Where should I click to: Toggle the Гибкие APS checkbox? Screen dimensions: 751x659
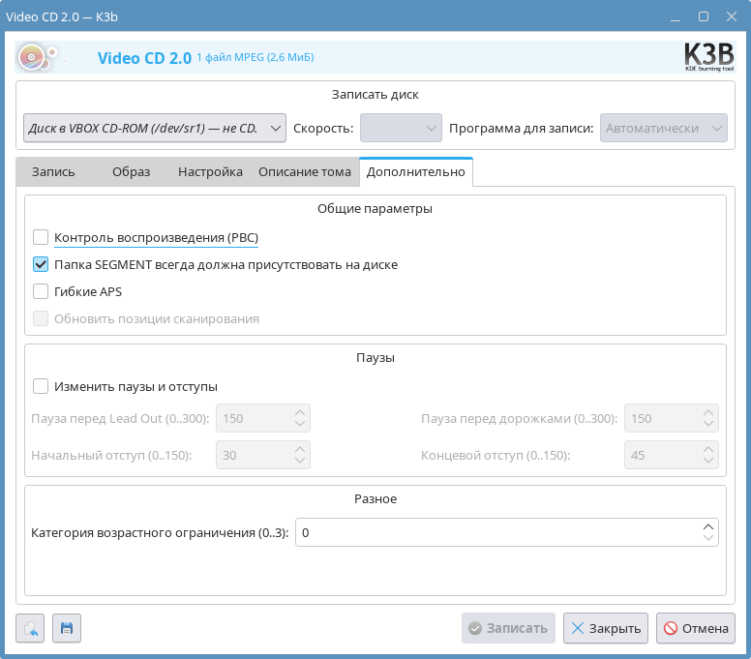(41, 291)
